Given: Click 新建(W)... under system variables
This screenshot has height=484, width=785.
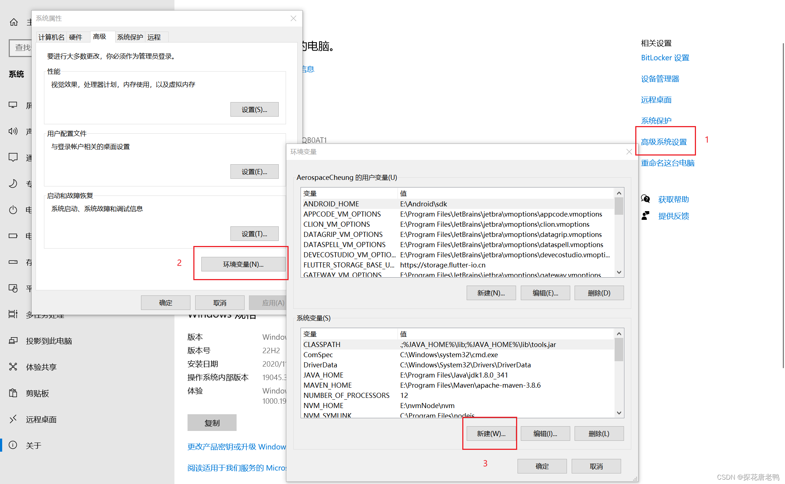Looking at the screenshot, I should tap(491, 433).
